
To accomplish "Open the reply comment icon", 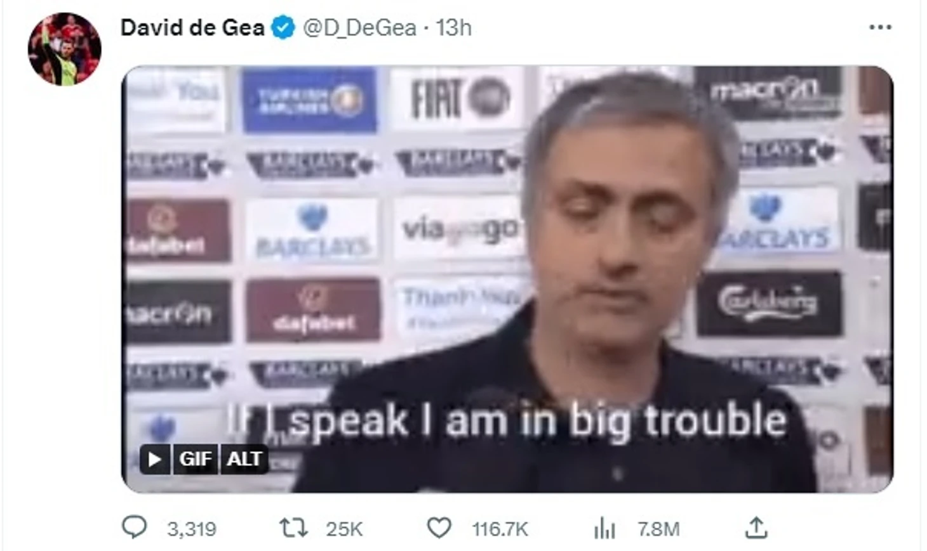I will coord(134,528).
